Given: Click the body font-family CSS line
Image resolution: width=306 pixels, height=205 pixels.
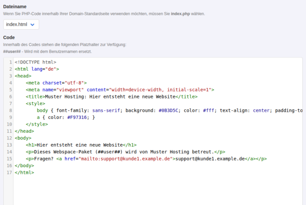Looking at the screenshot, I should tap(170, 110).
